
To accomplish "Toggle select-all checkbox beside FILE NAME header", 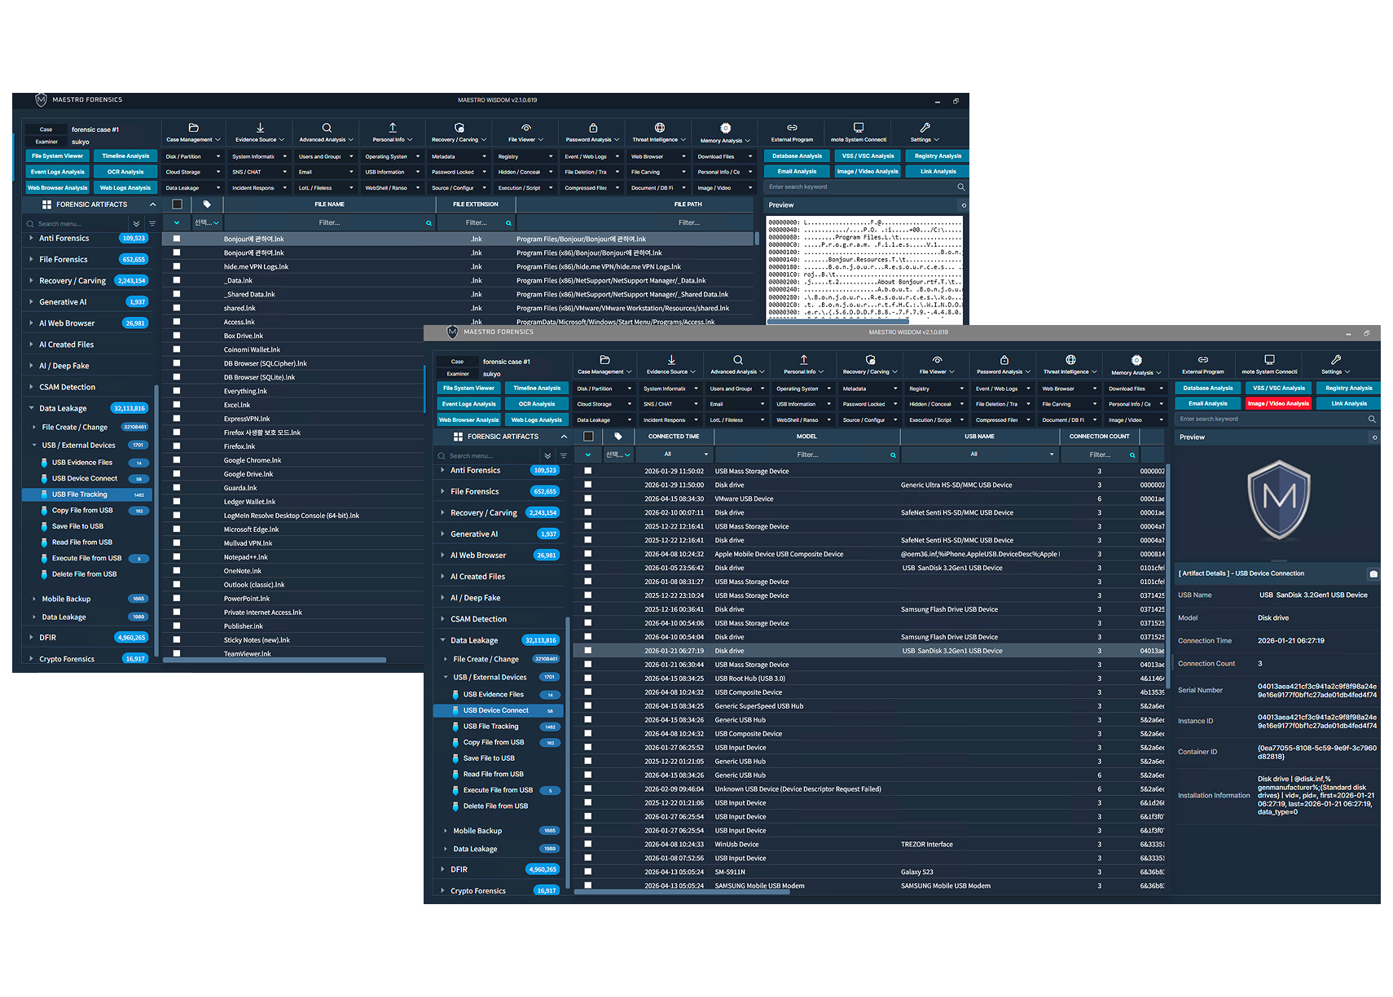I will tap(177, 204).
